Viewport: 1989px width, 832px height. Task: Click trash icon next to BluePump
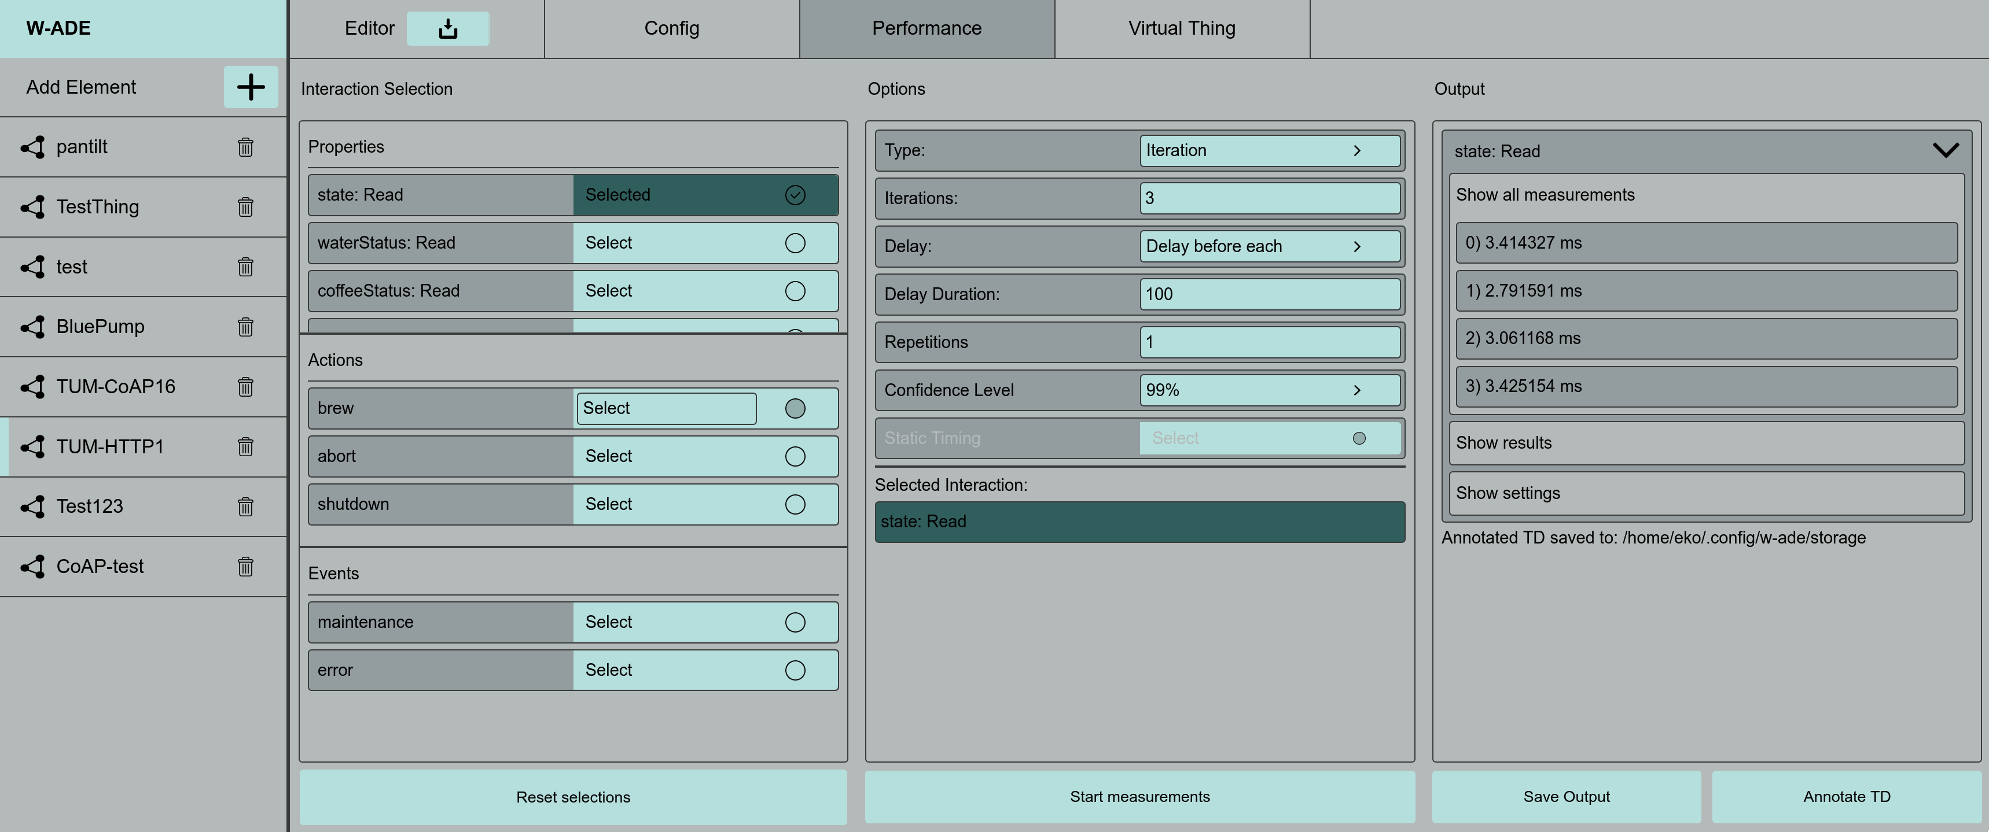click(x=245, y=326)
